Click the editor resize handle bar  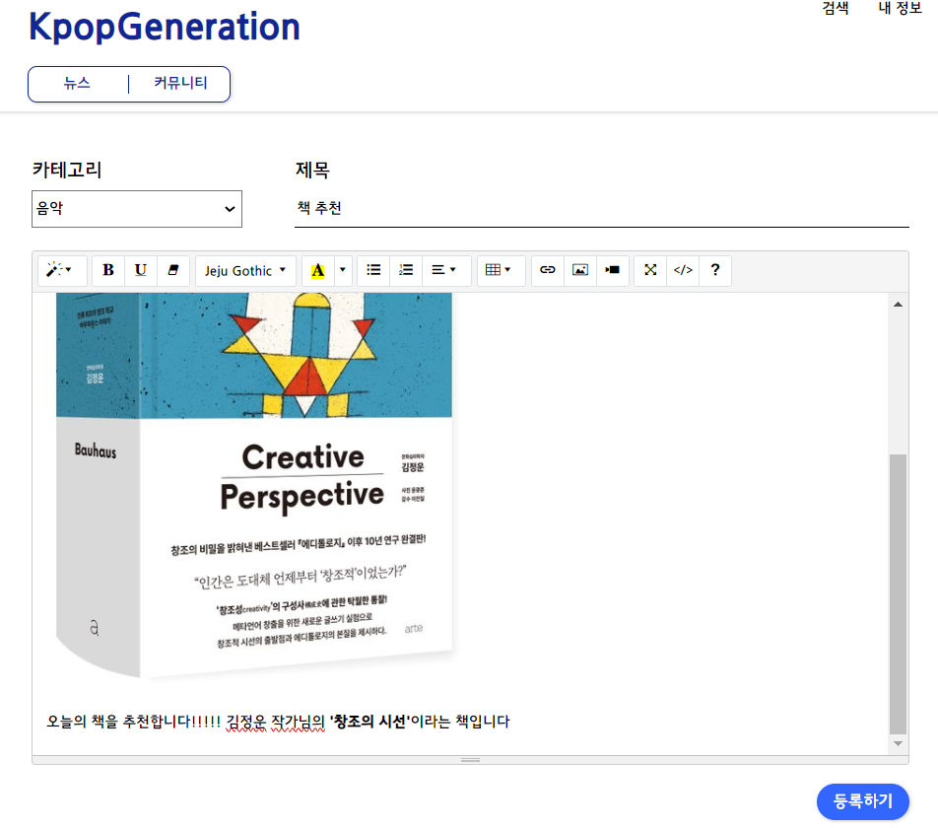click(470, 760)
